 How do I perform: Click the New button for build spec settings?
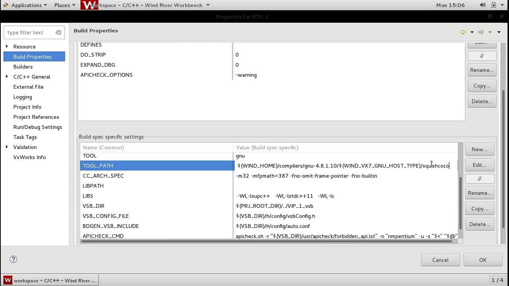(480, 149)
